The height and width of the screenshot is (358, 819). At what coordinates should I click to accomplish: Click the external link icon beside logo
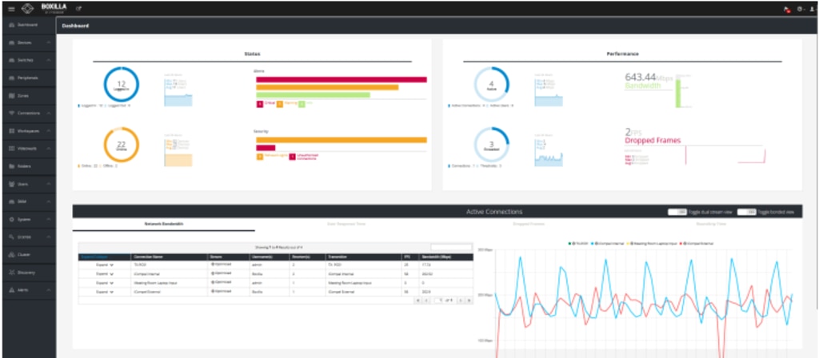click(79, 9)
